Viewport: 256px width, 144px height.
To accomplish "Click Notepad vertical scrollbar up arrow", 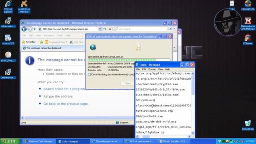I will click(193, 74).
